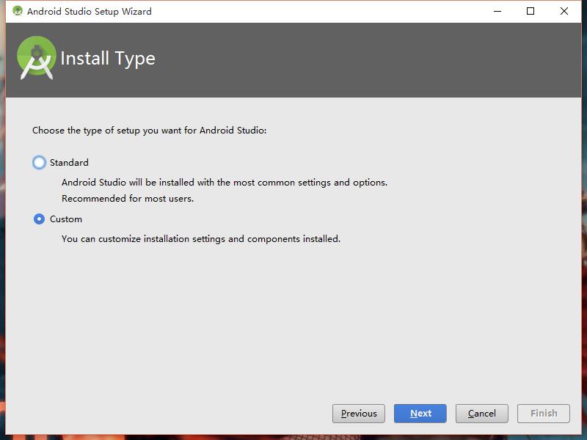
Task: Click the Custom installation description text
Action: click(x=201, y=239)
